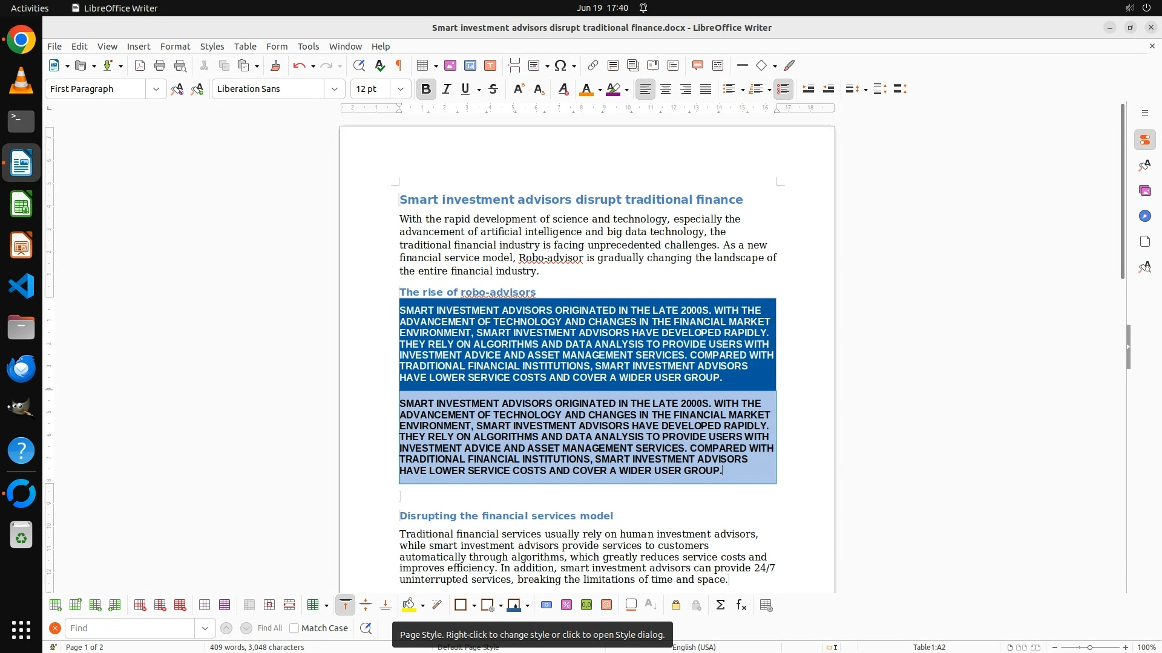Open the Sum formula icon in table toolbar
This screenshot has width=1162, height=653.
coord(720,605)
